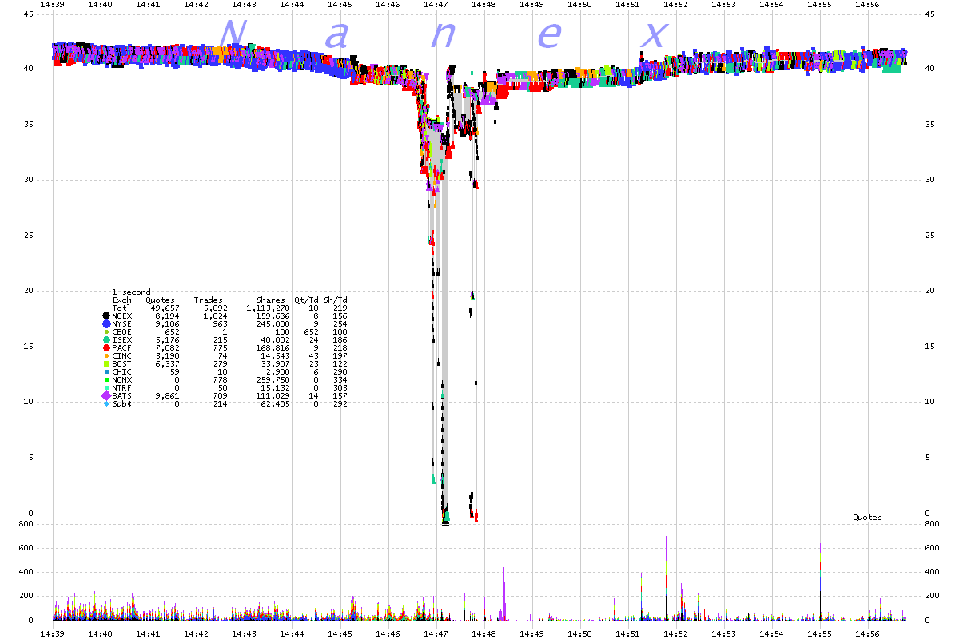
Task: Select CINC shares value 14,543
Action: [x=275, y=356]
